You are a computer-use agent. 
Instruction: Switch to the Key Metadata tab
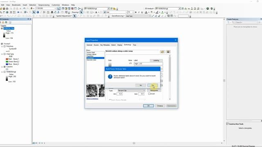click(105, 45)
